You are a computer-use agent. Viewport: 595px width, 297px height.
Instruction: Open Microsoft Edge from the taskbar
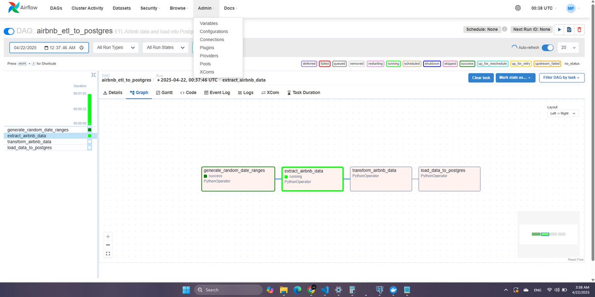[297, 290]
